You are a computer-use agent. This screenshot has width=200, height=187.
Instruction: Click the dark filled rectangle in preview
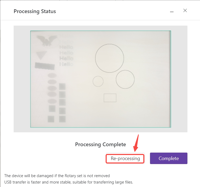tap(45, 66)
